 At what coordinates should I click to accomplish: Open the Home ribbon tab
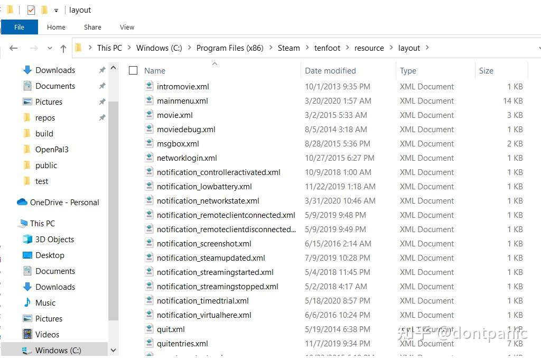(x=56, y=27)
